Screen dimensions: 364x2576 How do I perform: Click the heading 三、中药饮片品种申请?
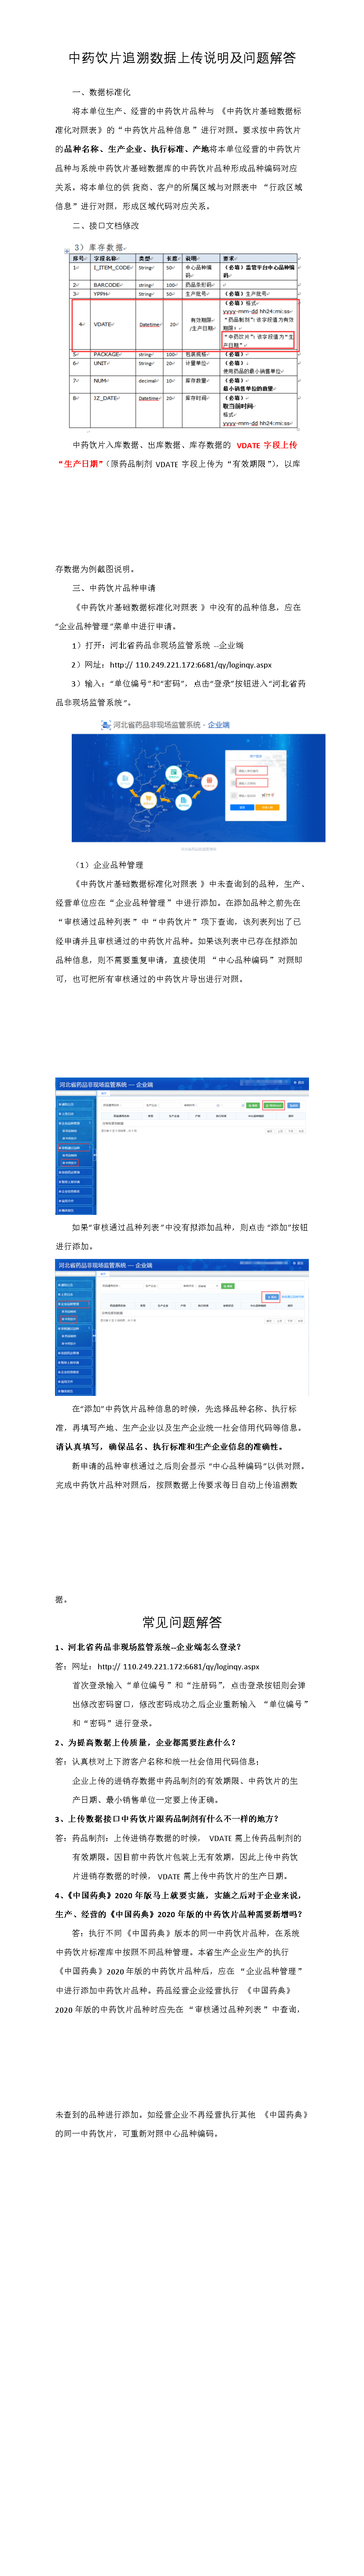(x=114, y=588)
